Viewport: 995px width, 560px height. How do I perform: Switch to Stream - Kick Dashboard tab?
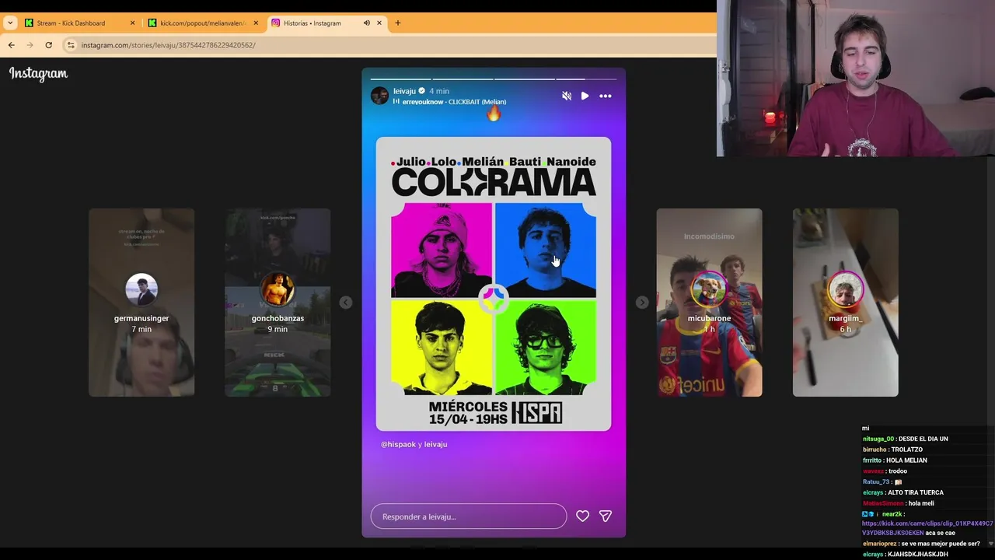point(78,23)
